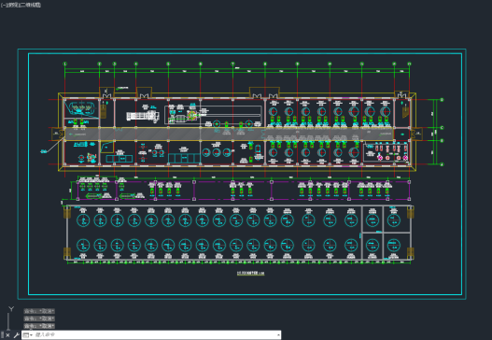Select grid axis bubble 1 at top
The width and height of the screenshot is (492, 340).
[x=65, y=64]
